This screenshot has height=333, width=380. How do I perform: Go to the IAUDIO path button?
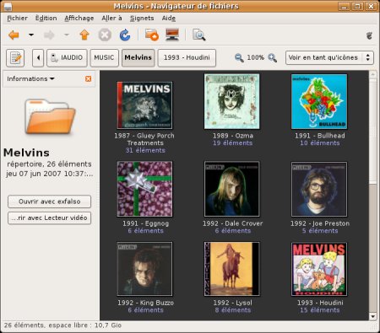(67, 58)
